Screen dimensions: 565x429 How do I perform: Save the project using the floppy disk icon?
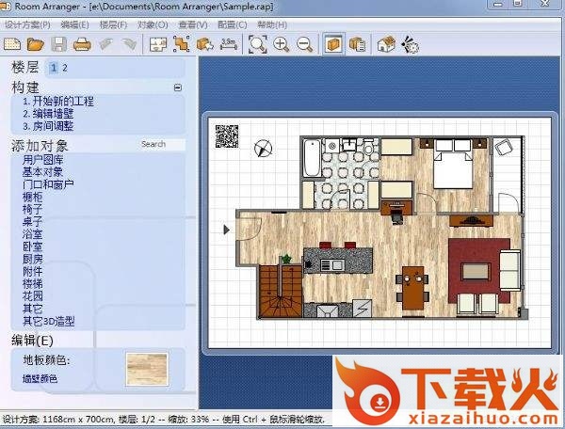(x=59, y=44)
